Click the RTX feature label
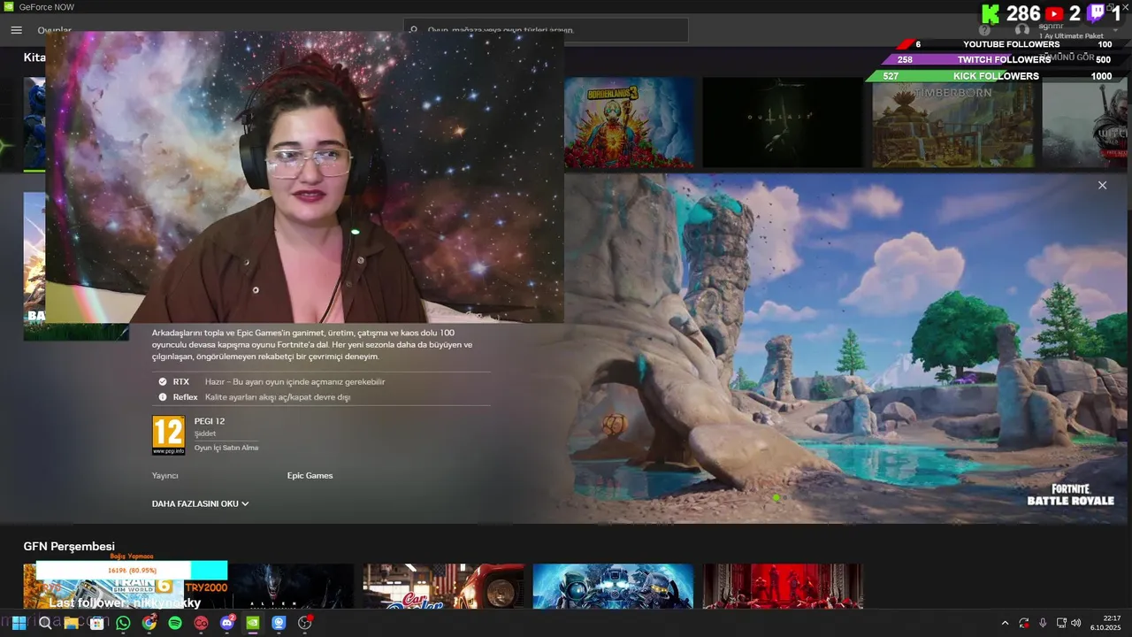This screenshot has width=1132, height=637. pos(181,382)
